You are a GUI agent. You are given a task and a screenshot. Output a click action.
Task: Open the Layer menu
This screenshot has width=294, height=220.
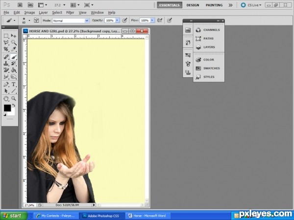(x=43, y=13)
